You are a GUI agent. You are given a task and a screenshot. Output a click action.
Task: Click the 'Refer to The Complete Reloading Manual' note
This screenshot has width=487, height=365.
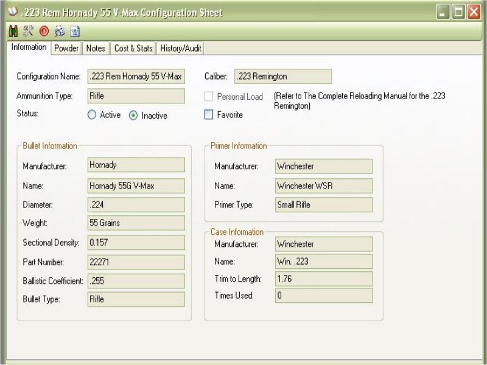click(x=359, y=101)
